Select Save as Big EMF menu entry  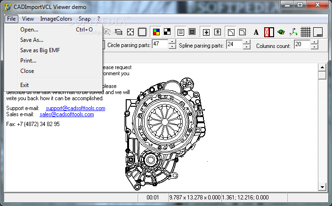(x=40, y=50)
